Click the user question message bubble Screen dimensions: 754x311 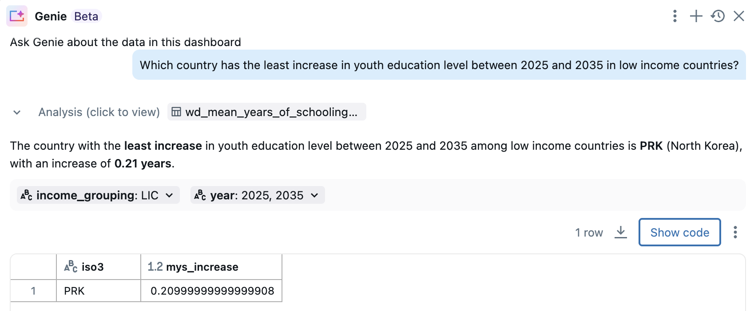[439, 65]
